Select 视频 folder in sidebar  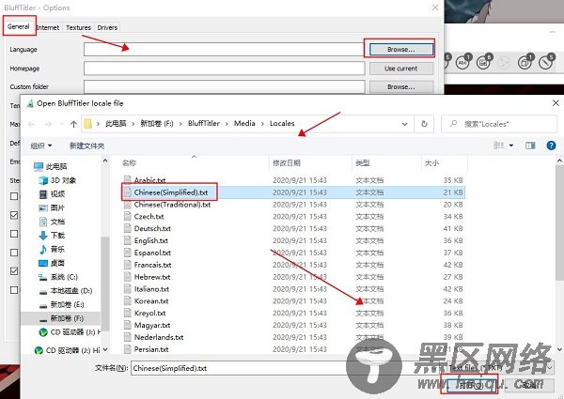[x=52, y=194]
